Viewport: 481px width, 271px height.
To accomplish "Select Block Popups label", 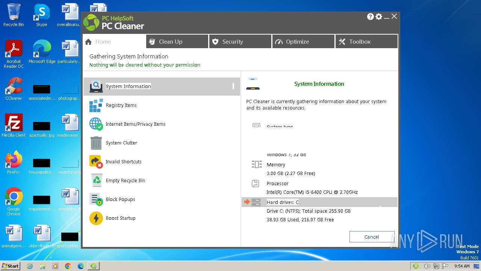I will click(121, 199).
